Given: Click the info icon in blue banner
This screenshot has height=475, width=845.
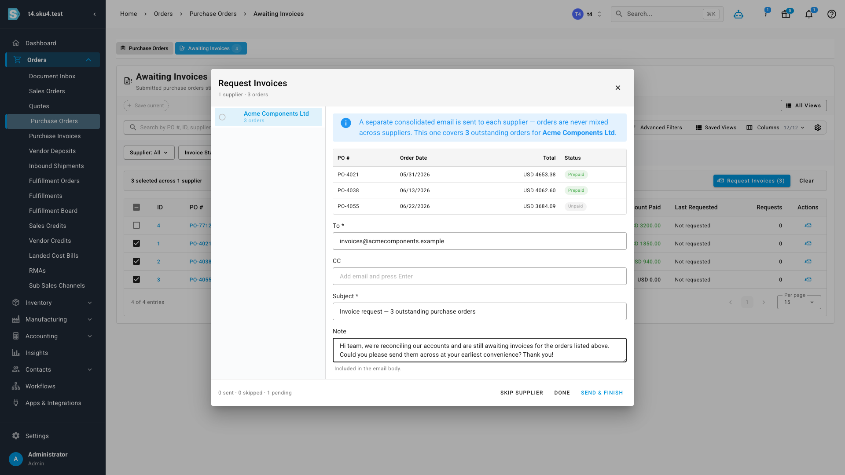Looking at the screenshot, I should coord(346,123).
